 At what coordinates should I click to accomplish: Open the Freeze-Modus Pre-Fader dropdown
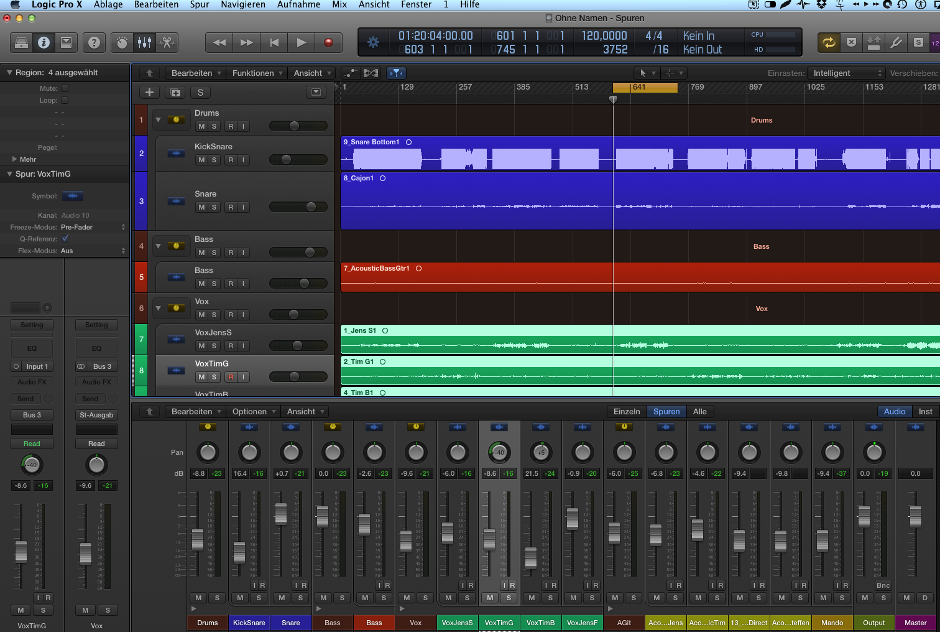93,227
